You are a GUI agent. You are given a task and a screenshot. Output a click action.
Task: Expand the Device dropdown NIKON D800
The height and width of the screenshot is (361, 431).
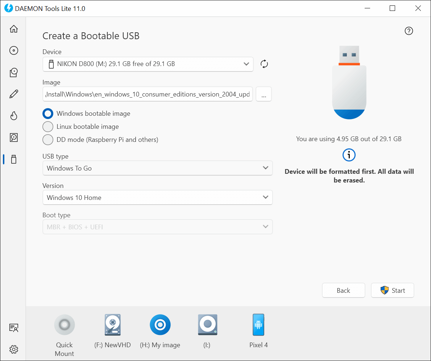(x=148, y=64)
